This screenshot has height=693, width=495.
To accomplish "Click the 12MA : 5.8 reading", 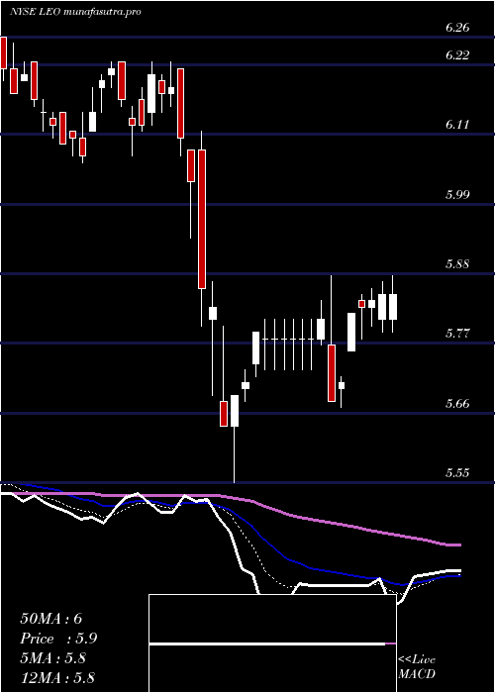I will [x=57, y=678].
